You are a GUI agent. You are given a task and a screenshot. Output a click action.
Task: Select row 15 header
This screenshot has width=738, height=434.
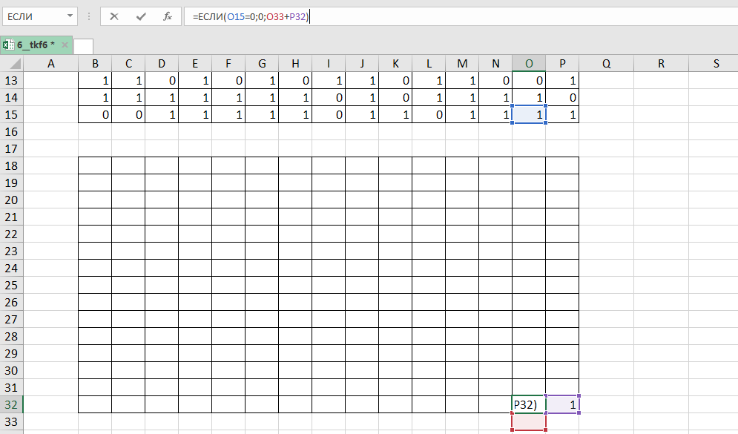click(x=12, y=114)
